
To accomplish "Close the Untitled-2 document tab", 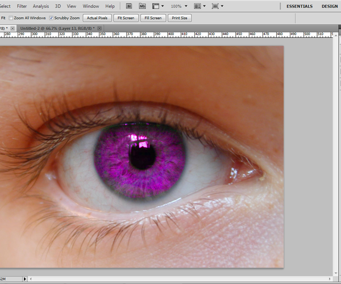I will coord(99,28).
